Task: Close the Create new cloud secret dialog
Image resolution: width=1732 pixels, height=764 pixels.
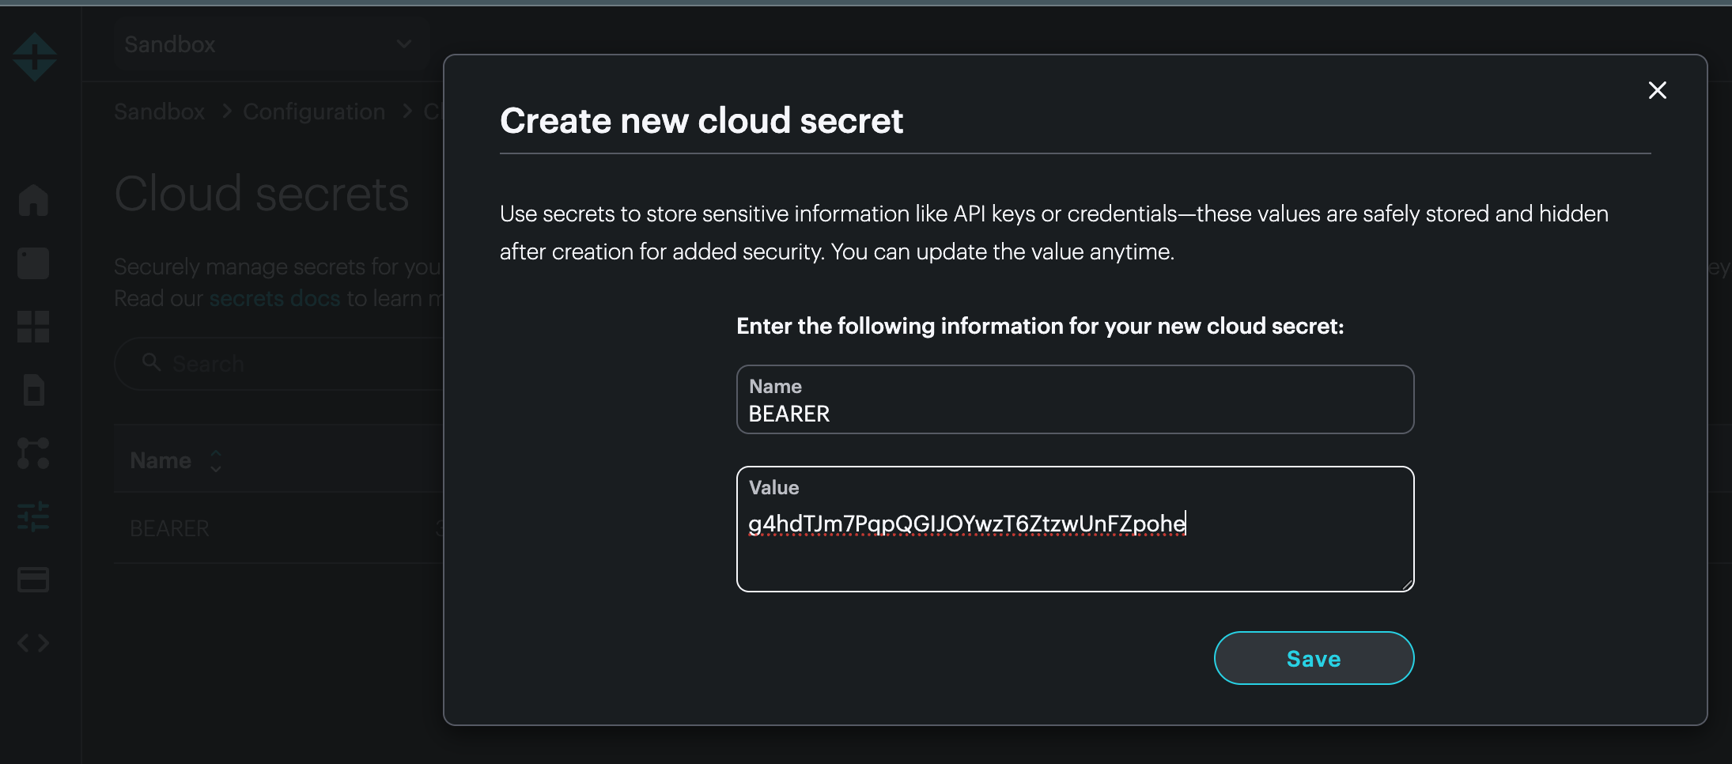Action: [1657, 90]
